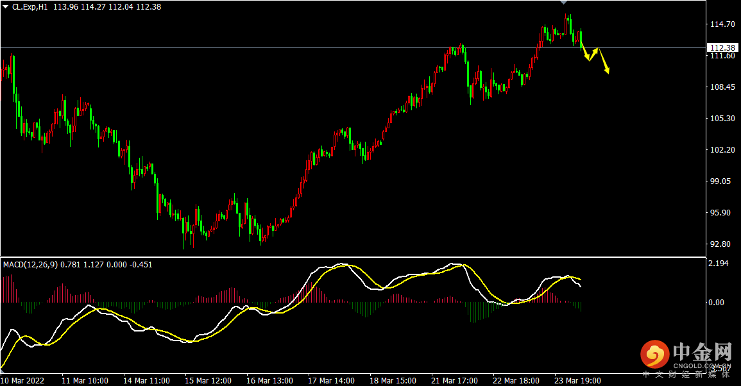
Task: Select the short yellow up arrow
Action: point(594,54)
